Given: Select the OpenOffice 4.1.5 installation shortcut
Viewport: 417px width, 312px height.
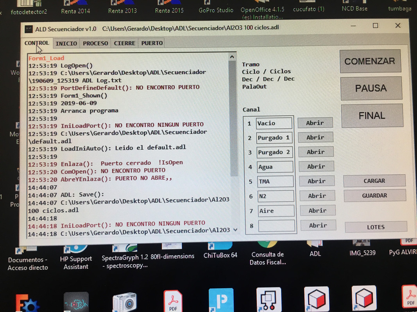Looking at the screenshot, I should point(262,10).
